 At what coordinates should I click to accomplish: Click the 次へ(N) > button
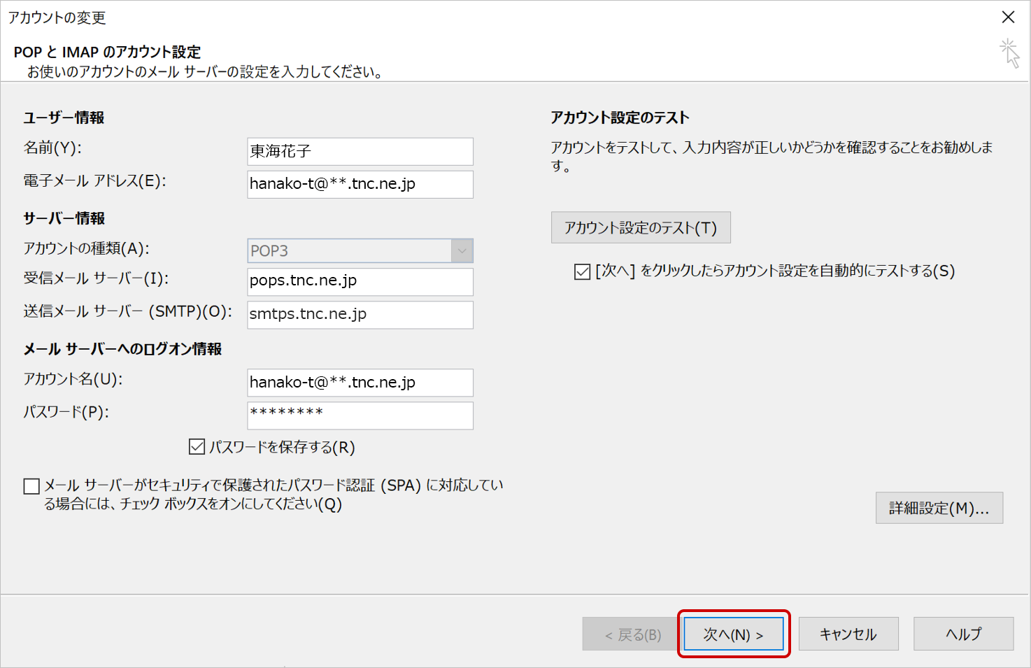click(x=734, y=634)
